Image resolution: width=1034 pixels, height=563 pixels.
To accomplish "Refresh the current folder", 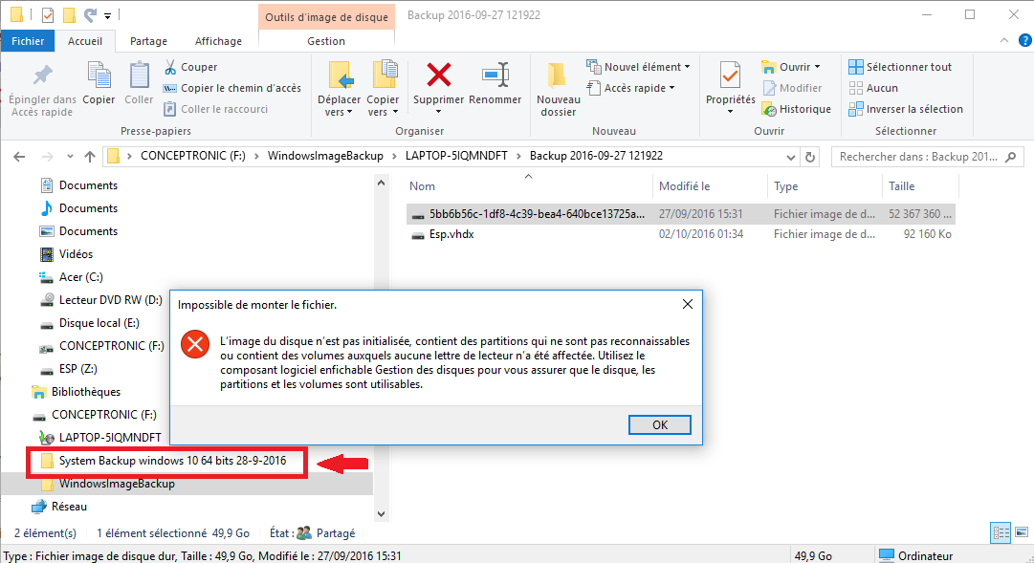I will (x=810, y=157).
